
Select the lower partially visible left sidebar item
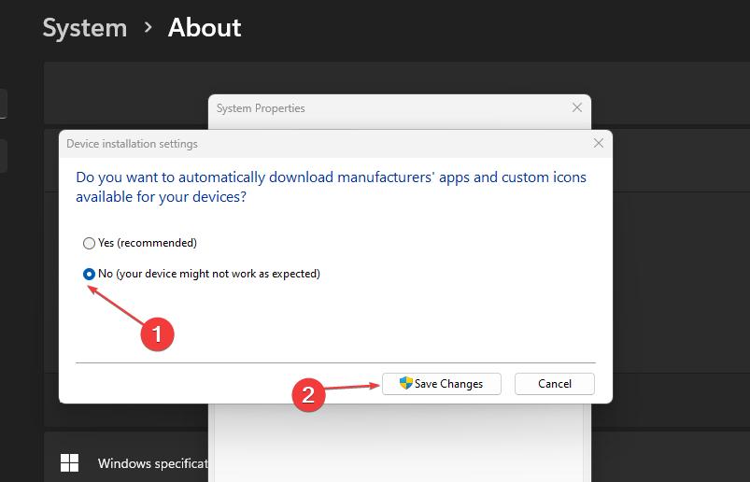point(4,156)
